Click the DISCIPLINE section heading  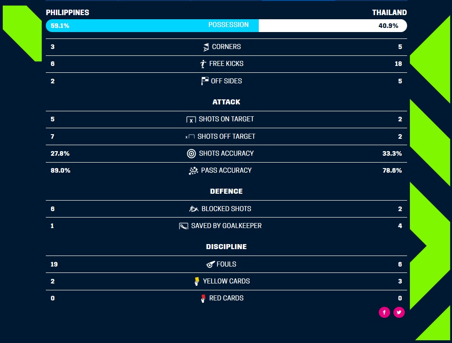226,247
